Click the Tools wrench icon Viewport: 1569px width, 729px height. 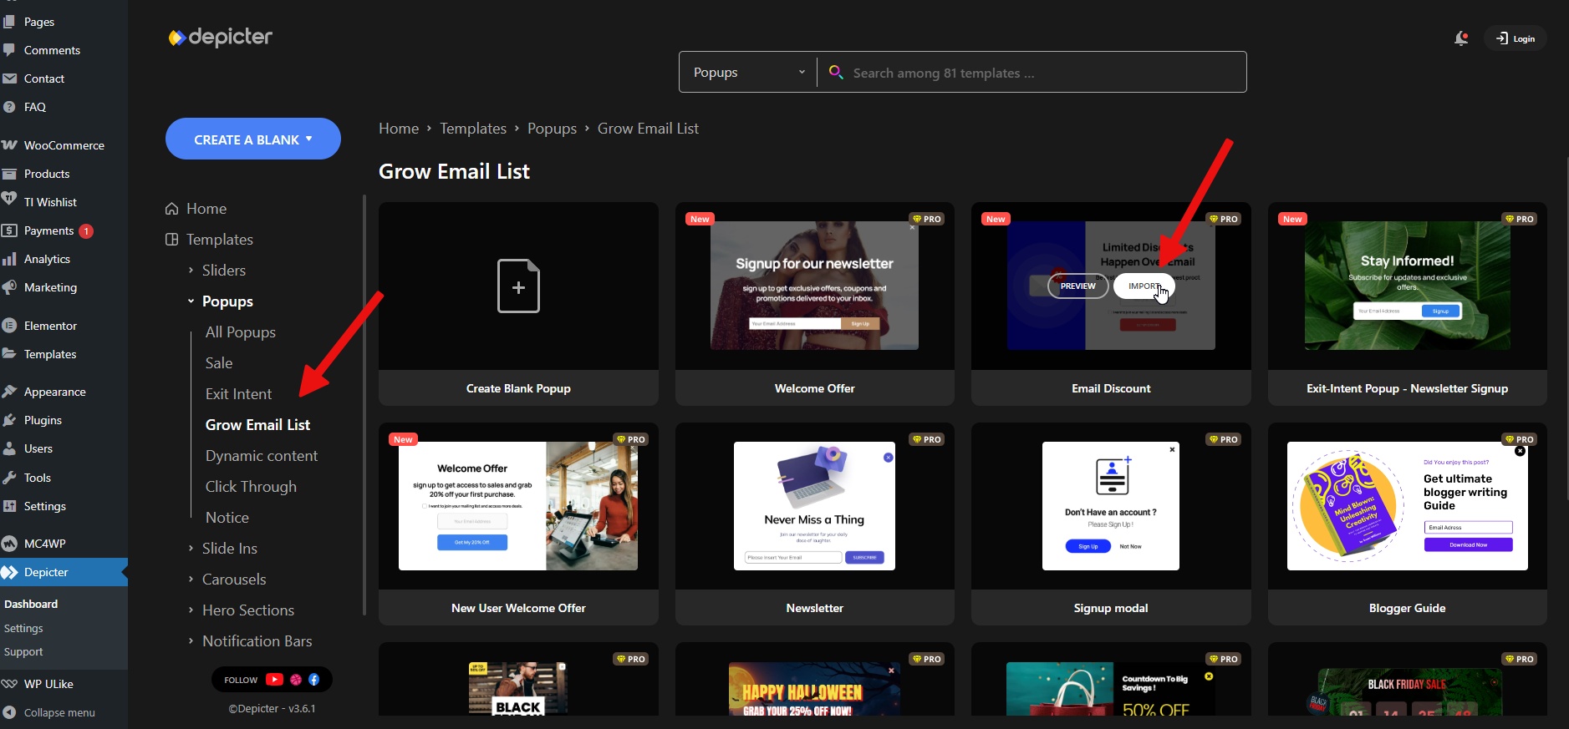point(9,478)
